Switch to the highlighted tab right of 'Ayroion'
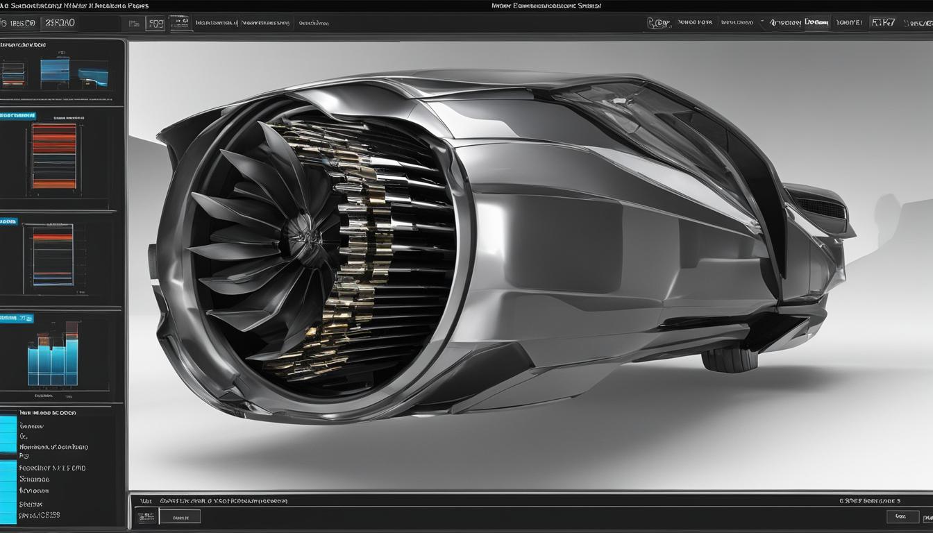The height and width of the screenshot is (533, 933). [x=816, y=23]
